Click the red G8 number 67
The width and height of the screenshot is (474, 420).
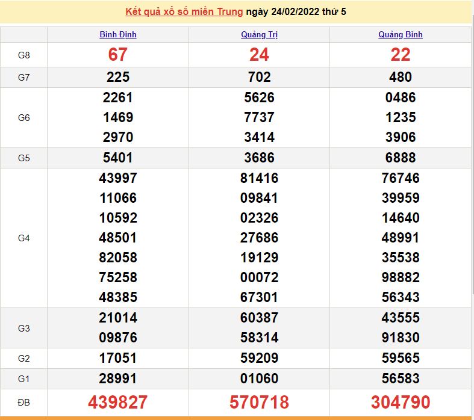coord(118,55)
